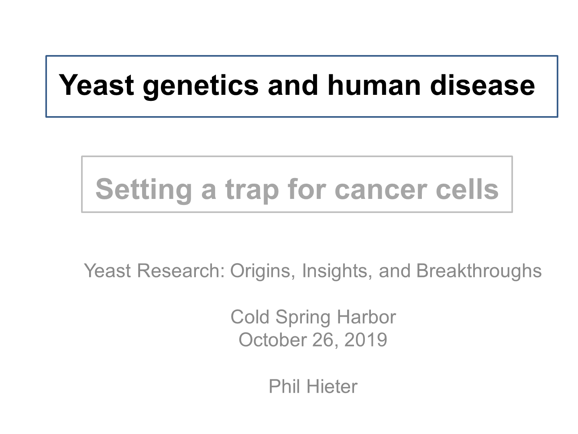The height and width of the screenshot is (434, 578).
Task: Select the word "human" in the title
Action: [x=373, y=86]
